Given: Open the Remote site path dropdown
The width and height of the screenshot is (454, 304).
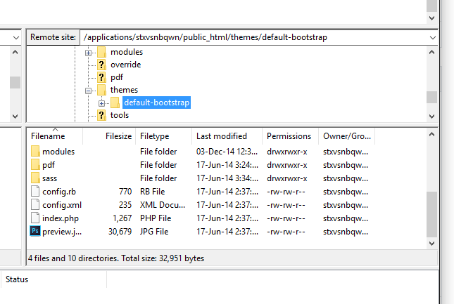Looking at the screenshot, I should coord(433,37).
